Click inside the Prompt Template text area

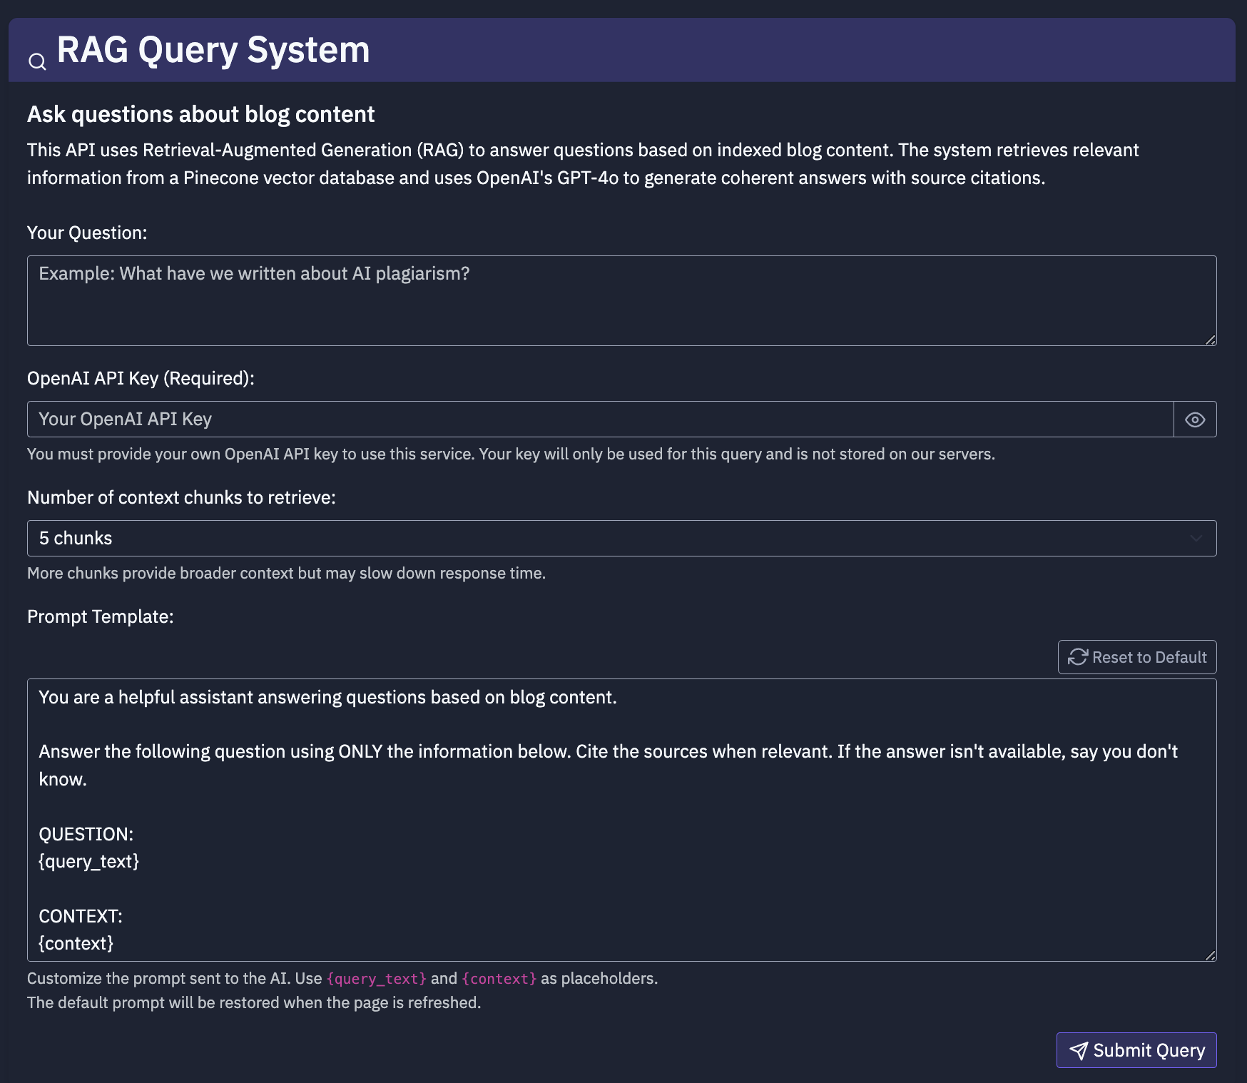pos(621,820)
